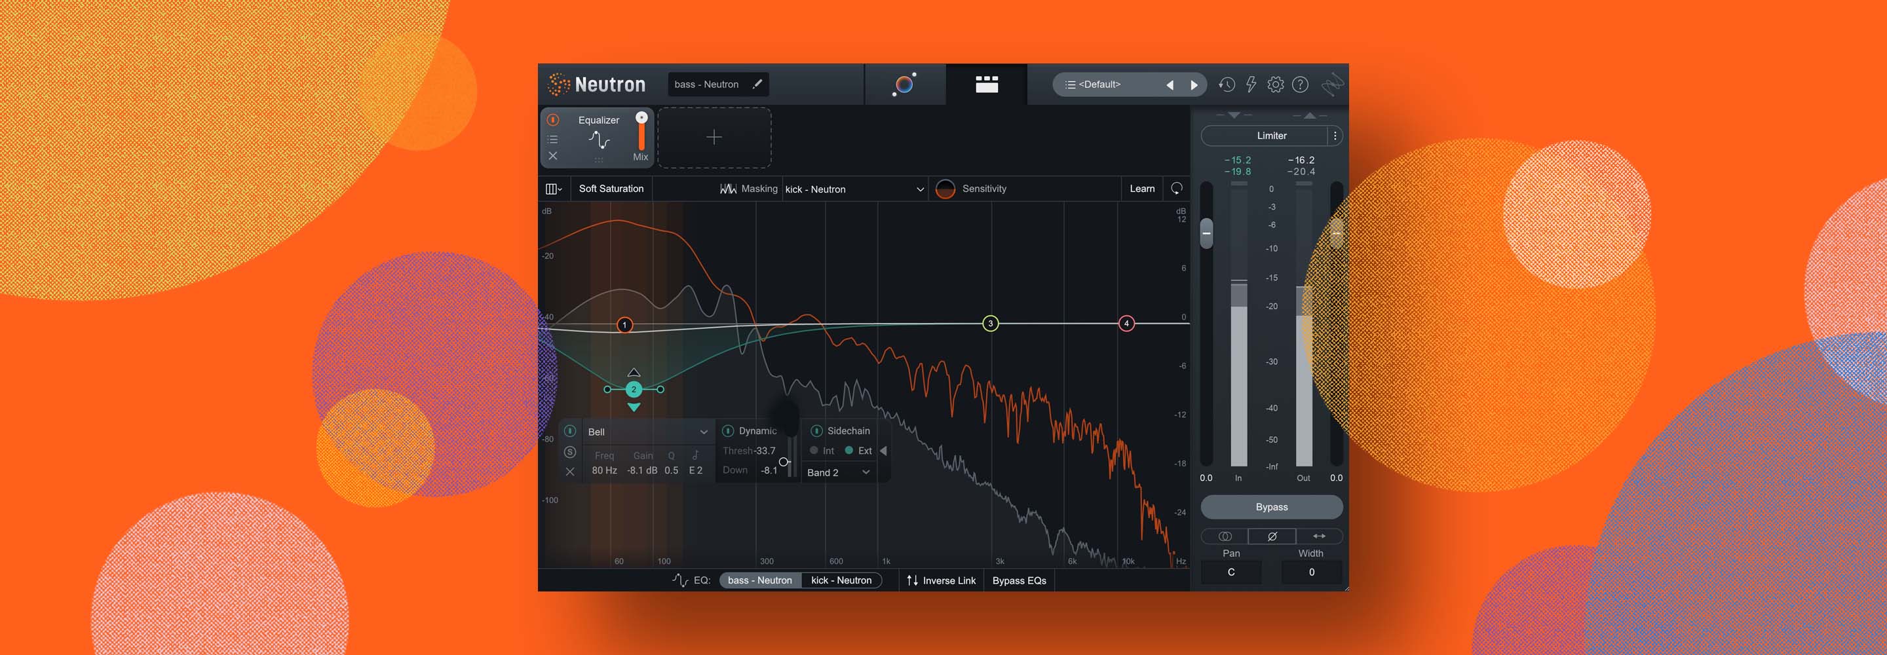Viewport: 1887px width, 655px height.
Task: Go to next preset arrow
Action: (1194, 85)
